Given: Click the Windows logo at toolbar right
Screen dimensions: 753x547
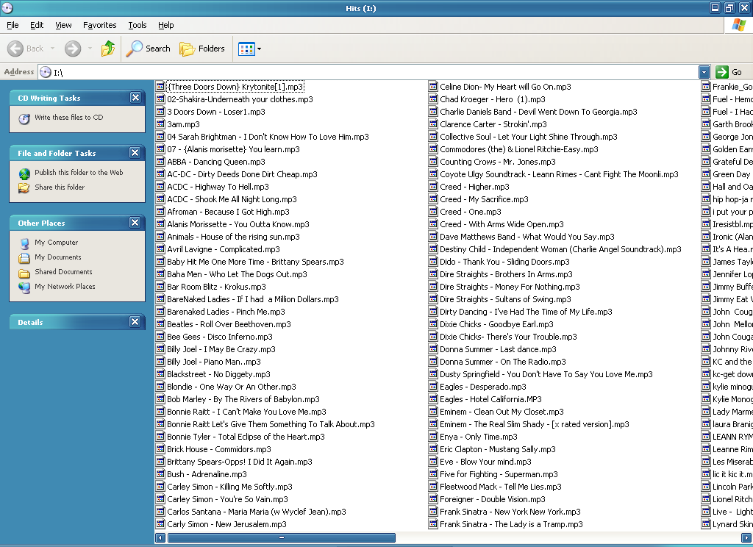Looking at the screenshot, I should coord(738,25).
